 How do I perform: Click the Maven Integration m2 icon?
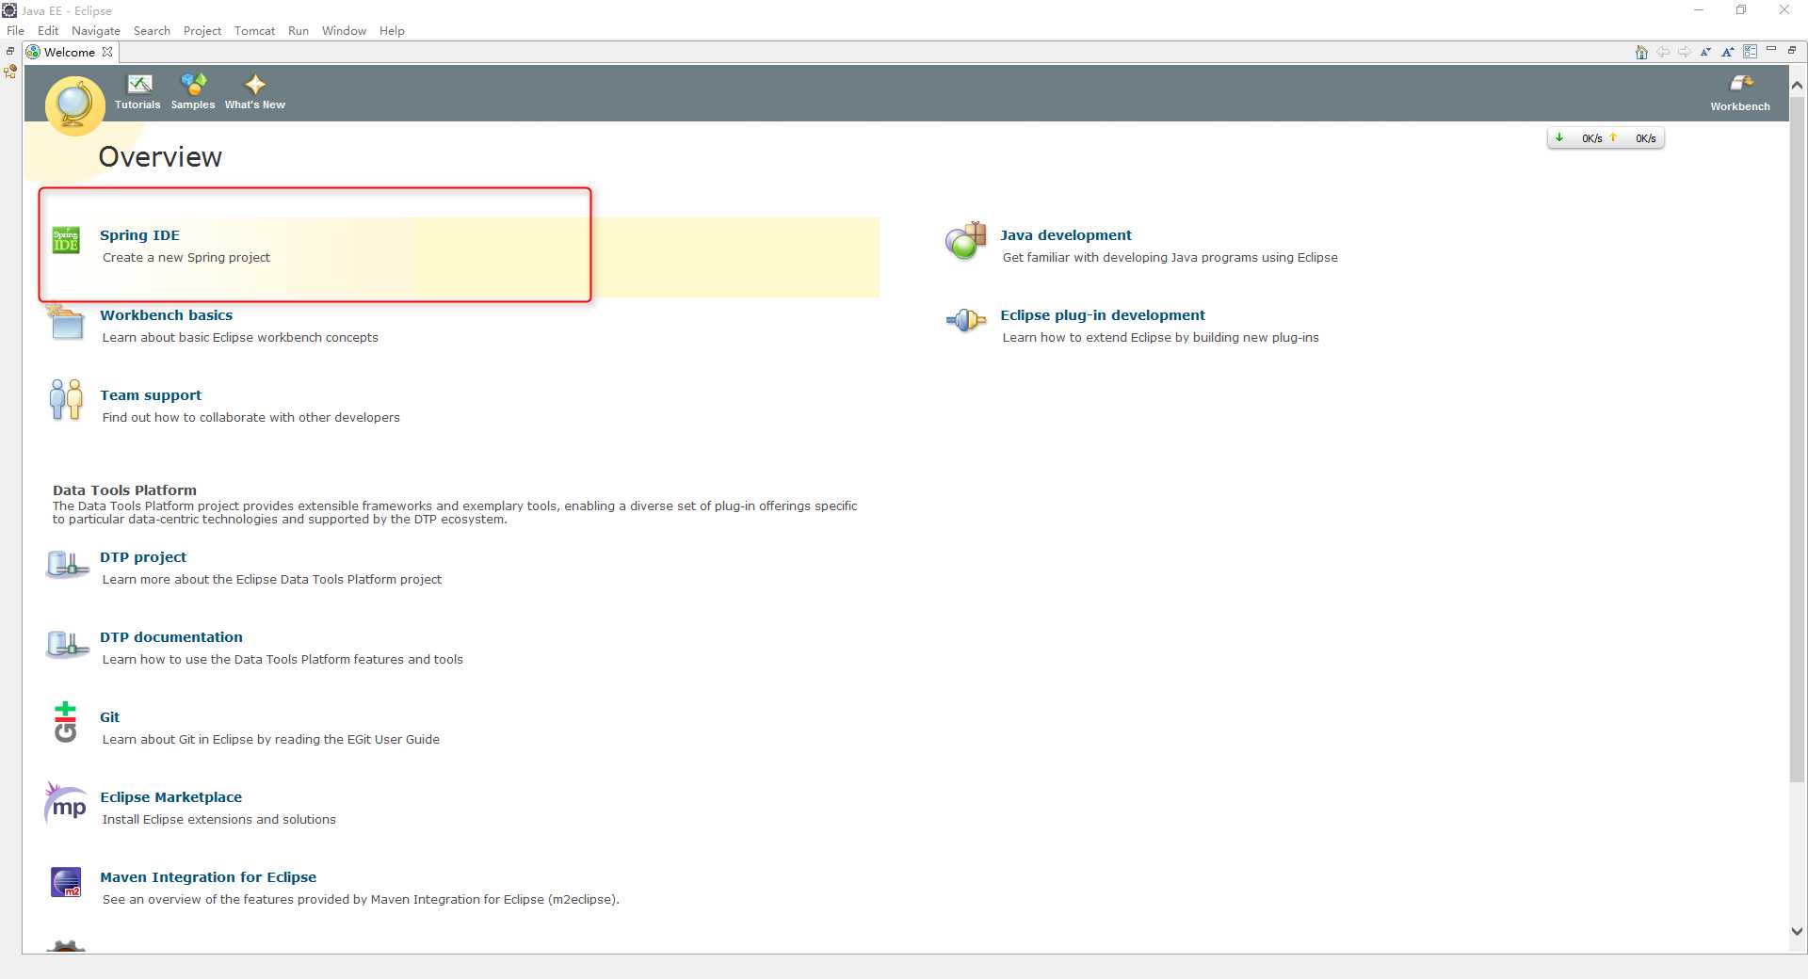point(66,882)
